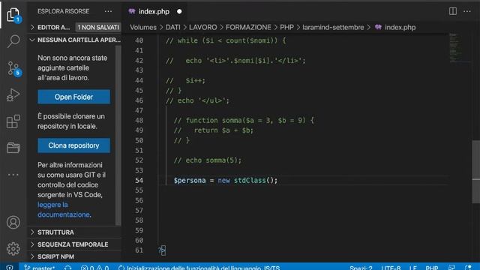480x270 pixels.
Task: Synchronize changes icon in status bar
Action: [68, 267]
